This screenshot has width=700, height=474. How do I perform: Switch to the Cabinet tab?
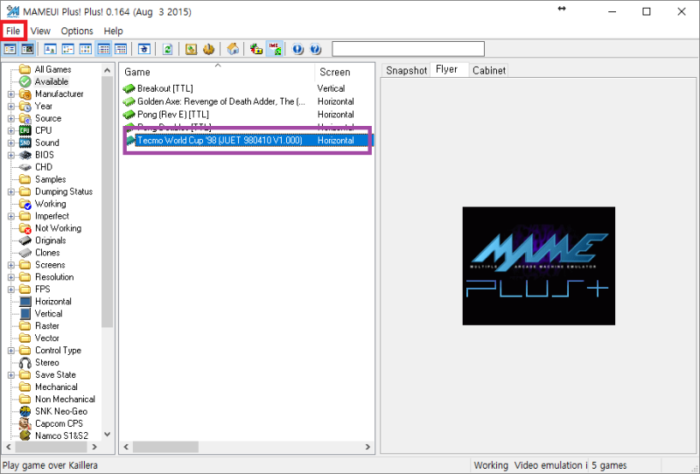(x=489, y=71)
